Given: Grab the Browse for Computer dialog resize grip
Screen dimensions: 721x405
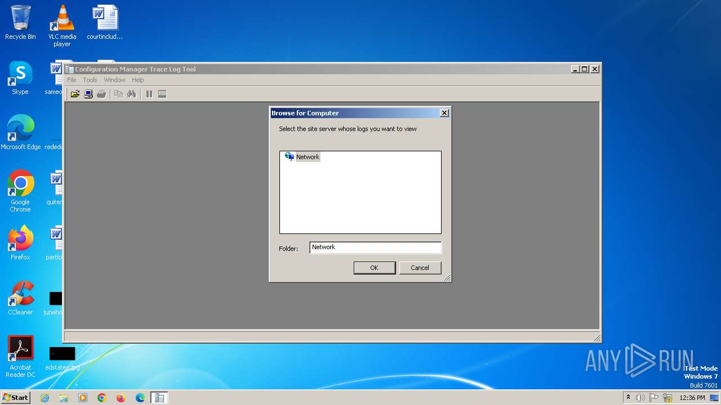Looking at the screenshot, I should click(447, 277).
